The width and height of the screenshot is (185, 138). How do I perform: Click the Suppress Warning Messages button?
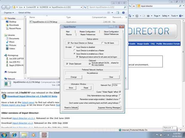pos(109,108)
